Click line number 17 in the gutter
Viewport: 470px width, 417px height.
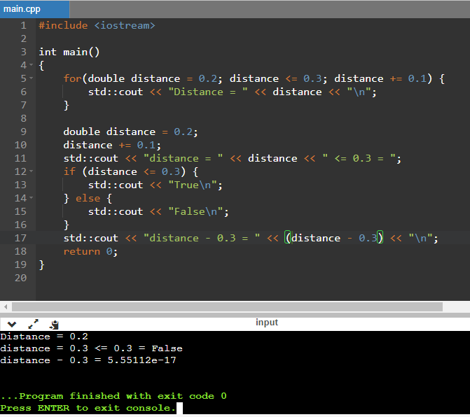tap(20, 238)
